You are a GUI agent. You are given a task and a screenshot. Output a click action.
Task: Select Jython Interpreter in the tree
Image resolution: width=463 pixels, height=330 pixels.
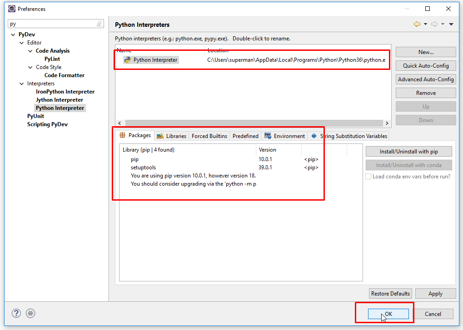60,100
